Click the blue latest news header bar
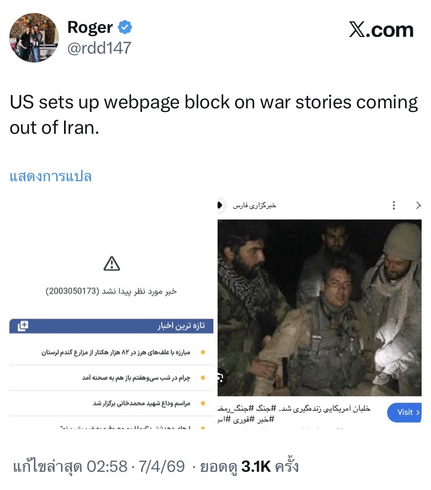Screen dimensions: 431x490 111,326
